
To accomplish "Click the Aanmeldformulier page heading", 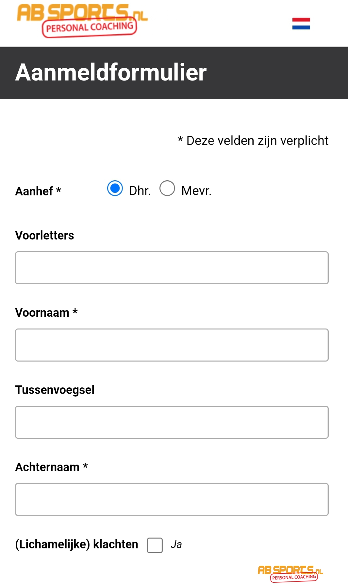I will pyautogui.click(x=111, y=72).
